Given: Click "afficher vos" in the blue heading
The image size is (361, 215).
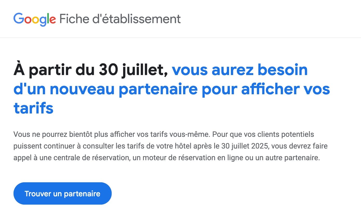Looking at the screenshot, I should click(x=285, y=89).
